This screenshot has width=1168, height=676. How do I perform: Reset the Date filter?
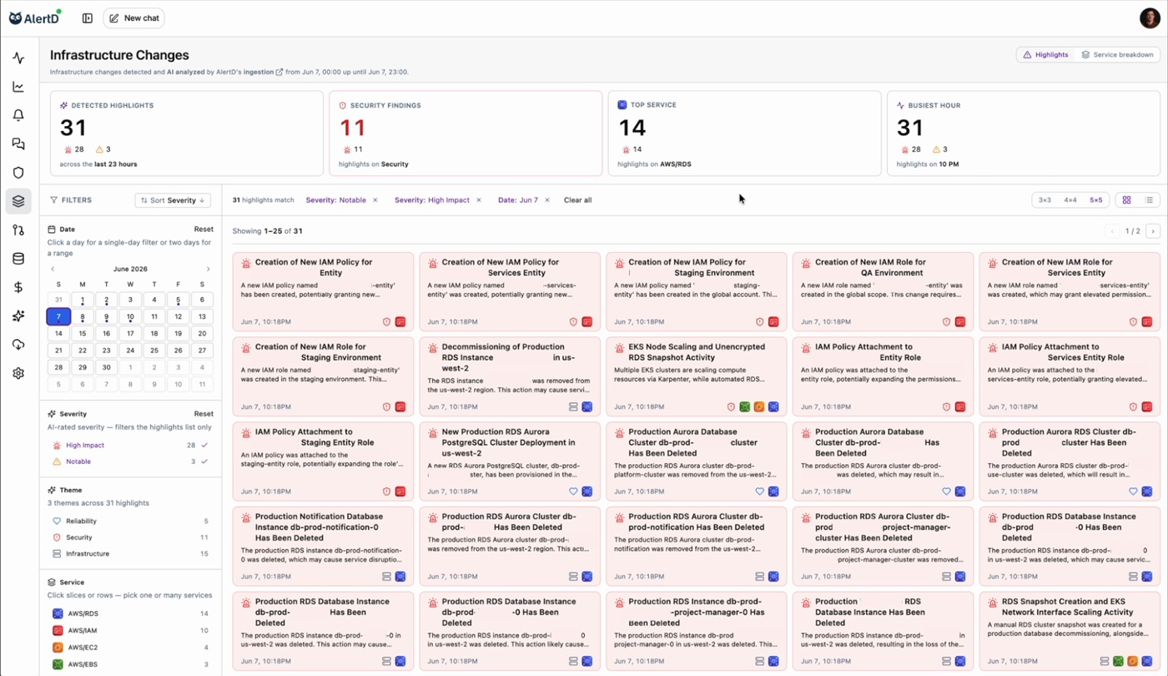click(204, 229)
